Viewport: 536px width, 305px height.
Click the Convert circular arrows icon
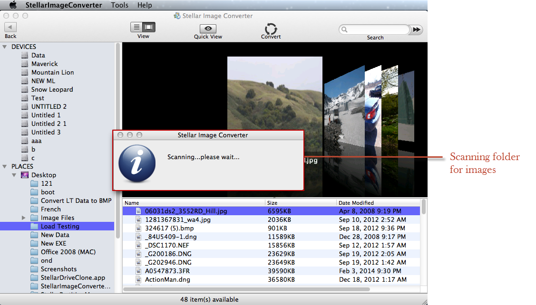[271, 29]
